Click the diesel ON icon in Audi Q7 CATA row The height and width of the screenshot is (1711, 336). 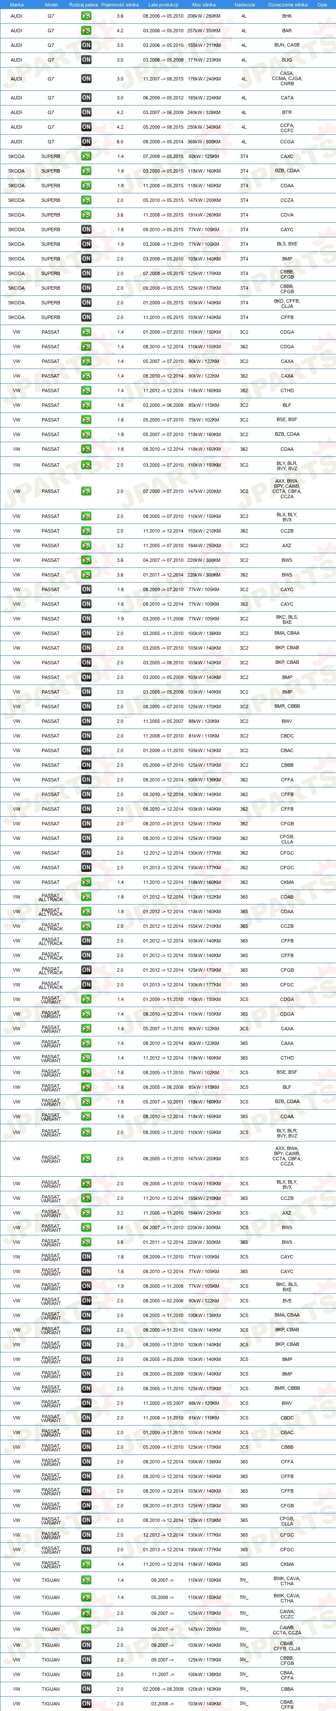click(86, 98)
